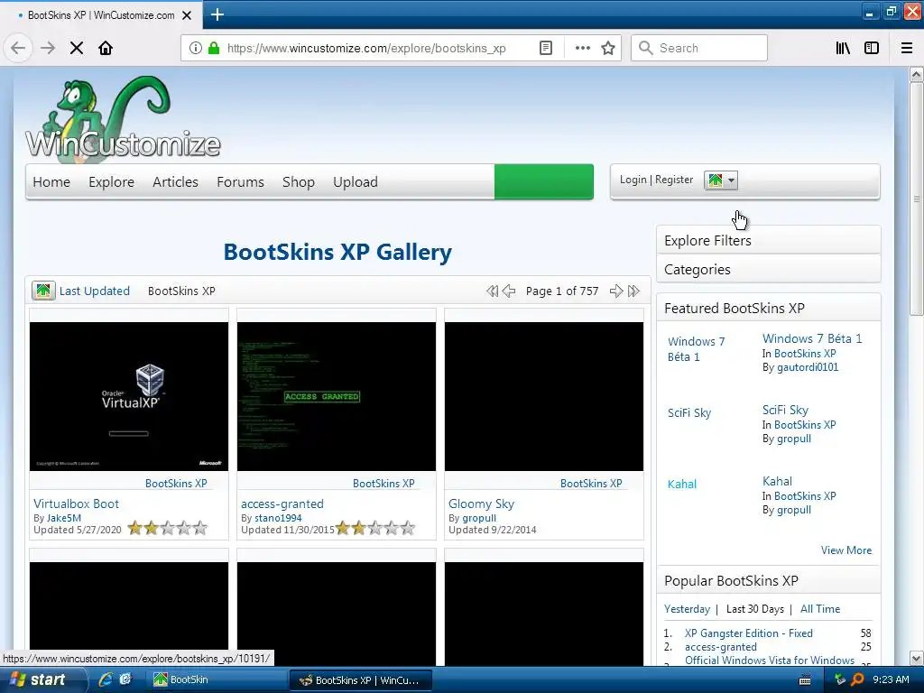924x693 pixels.
Task: Open the Upload menu item
Action: point(356,182)
